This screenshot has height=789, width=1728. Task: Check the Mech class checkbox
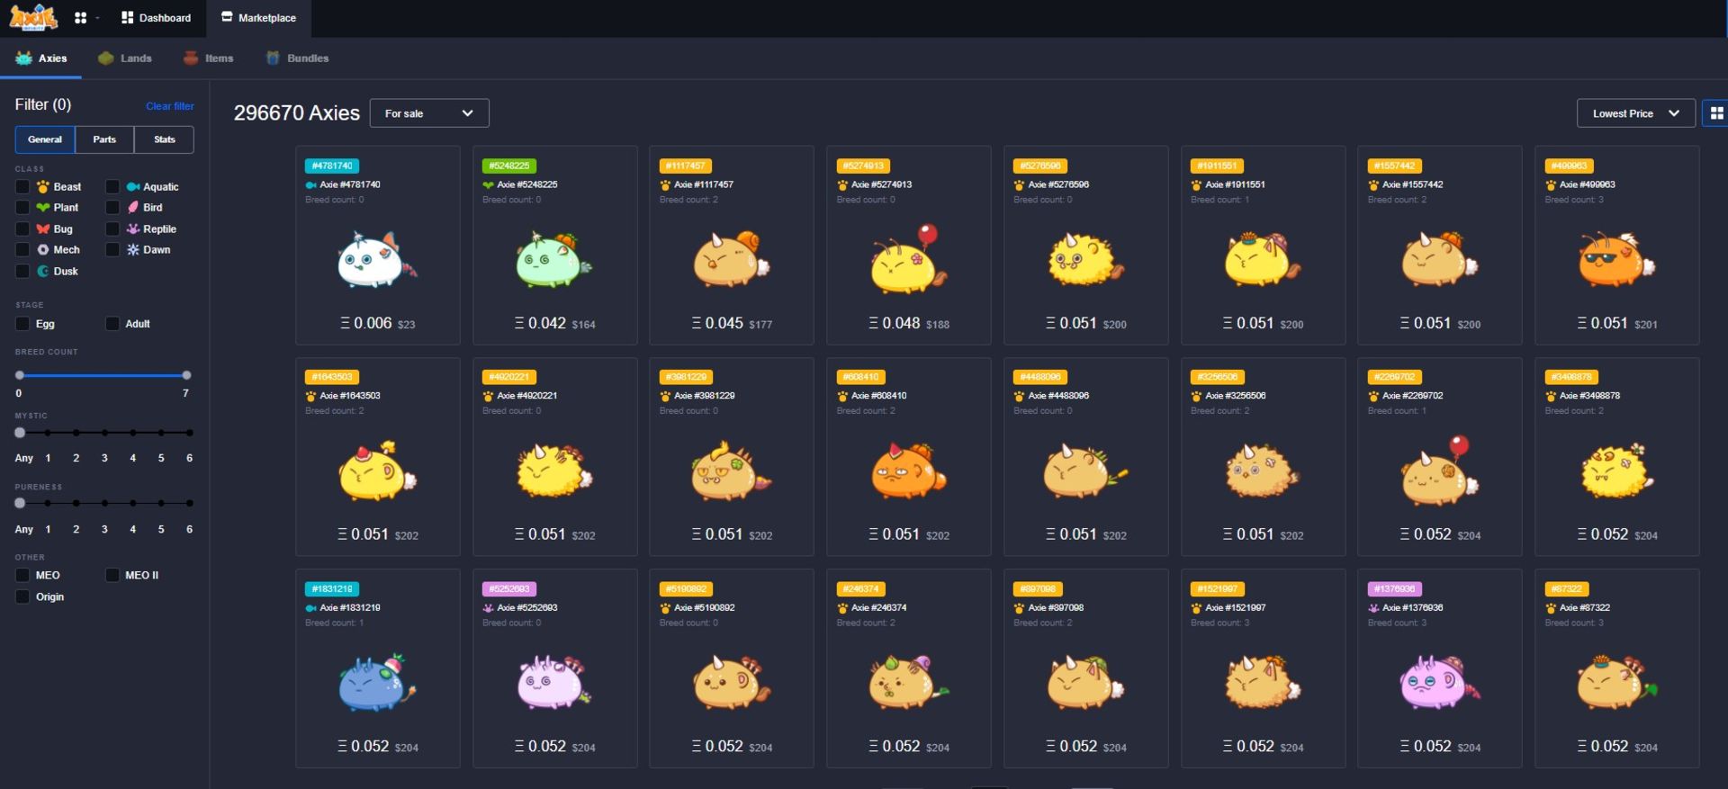[x=22, y=250]
